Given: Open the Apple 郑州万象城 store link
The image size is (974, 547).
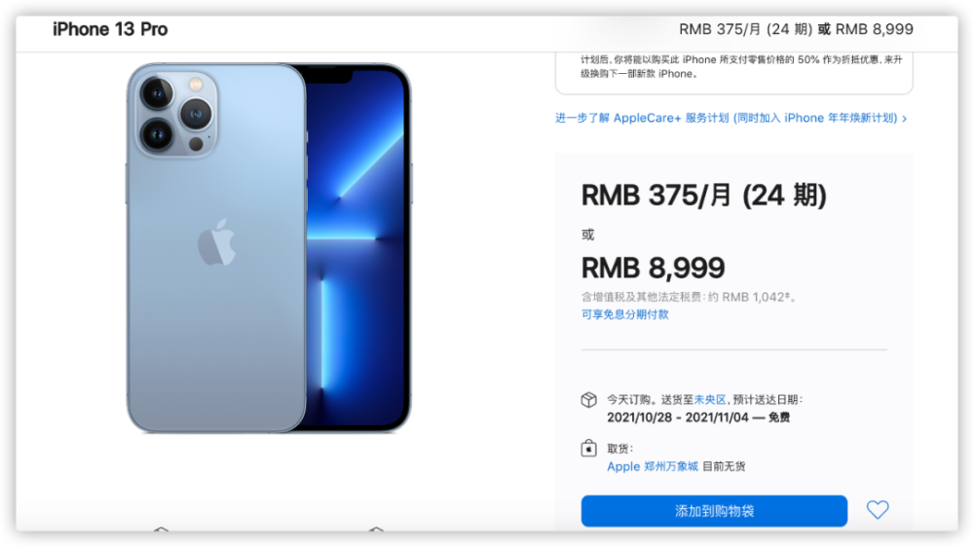Looking at the screenshot, I should (653, 466).
